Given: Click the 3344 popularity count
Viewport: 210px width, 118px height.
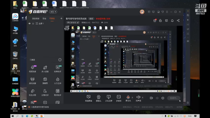Looking at the screenshot, I should 104,23.
